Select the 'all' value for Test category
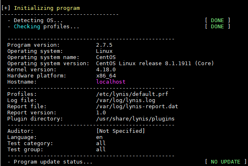Viewport: 248px width, 166px height. coord(101,143)
